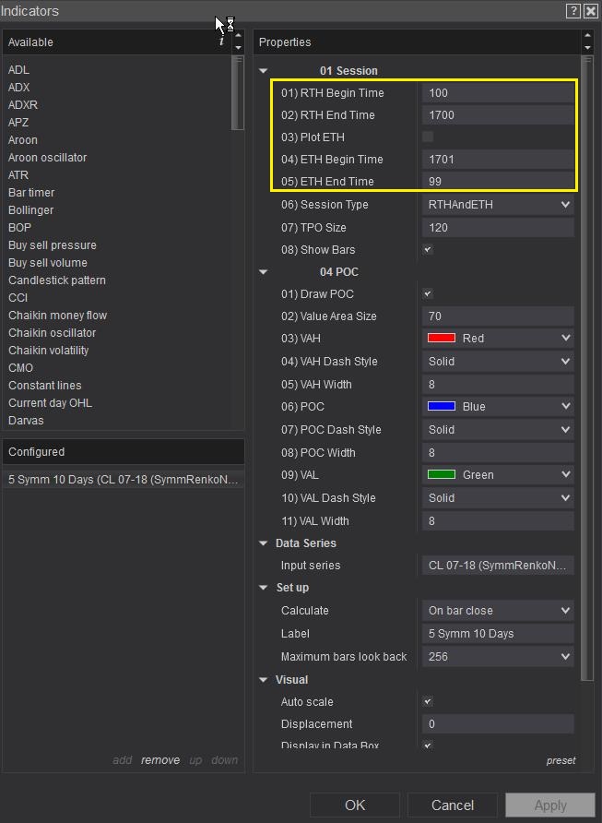The image size is (602, 823).
Task: Click the RTH Begin Time field
Action: point(498,93)
